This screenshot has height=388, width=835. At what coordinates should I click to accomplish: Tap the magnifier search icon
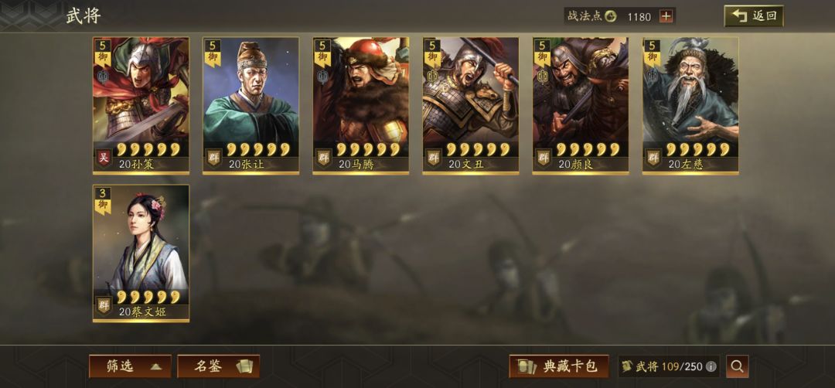click(x=737, y=366)
